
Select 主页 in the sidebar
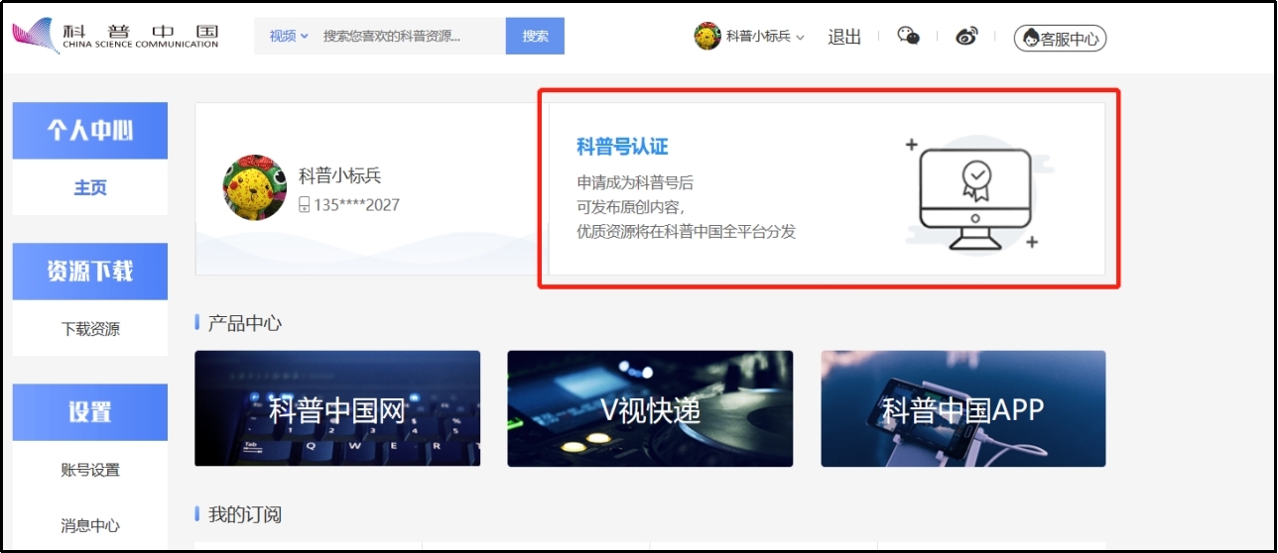pyautogui.click(x=90, y=187)
